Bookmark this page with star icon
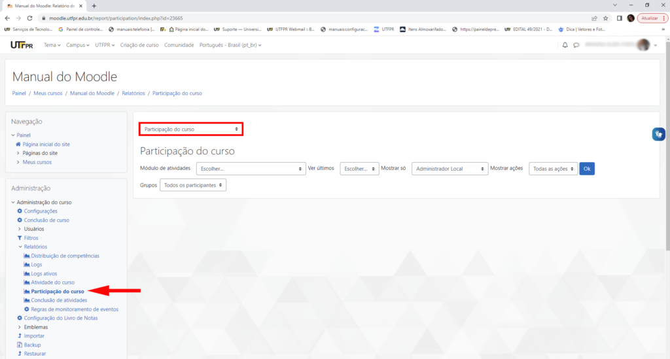This screenshot has width=670, height=359. pyautogui.click(x=605, y=18)
